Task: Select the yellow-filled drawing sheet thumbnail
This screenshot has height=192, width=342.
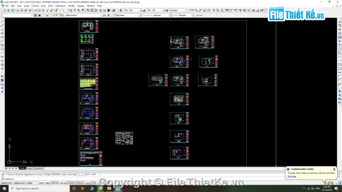Action: click(89, 84)
